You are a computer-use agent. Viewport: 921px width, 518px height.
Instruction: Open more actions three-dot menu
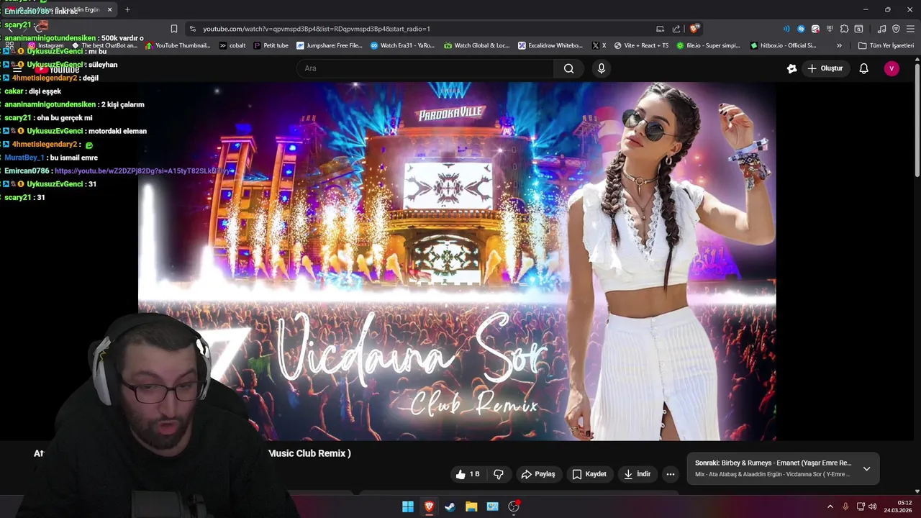point(671,474)
